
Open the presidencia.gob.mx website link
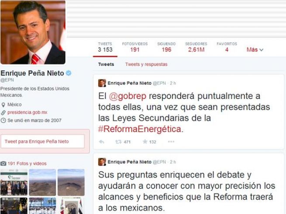pyautogui.click(x=28, y=112)
